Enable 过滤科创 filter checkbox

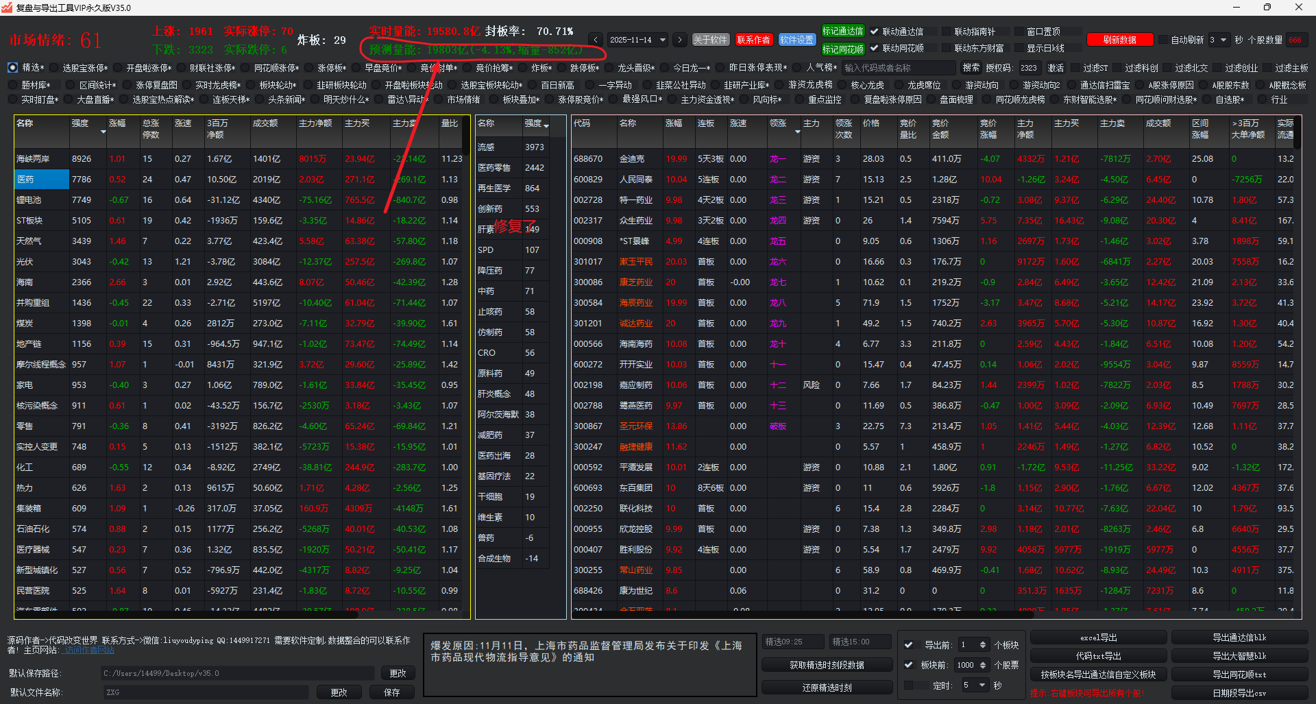point(1117,68)
